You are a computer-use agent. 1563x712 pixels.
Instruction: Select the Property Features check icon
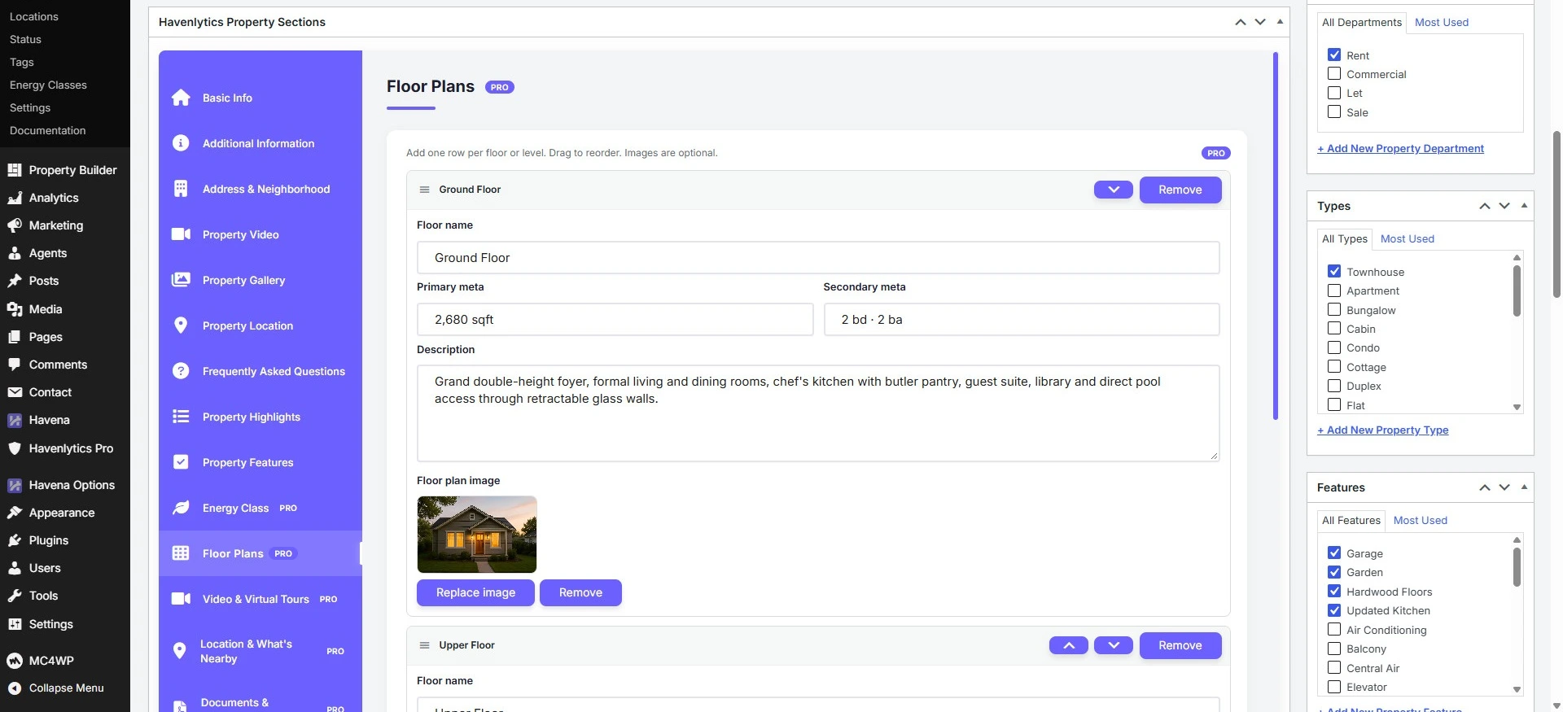tap(181, 462)
